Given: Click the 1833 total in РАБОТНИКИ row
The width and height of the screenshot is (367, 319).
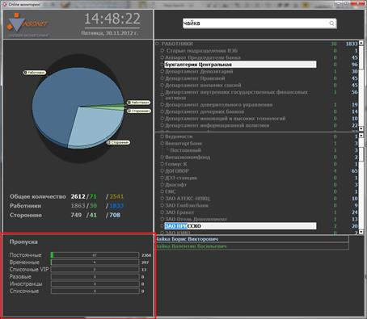Looking at the screenshot, I should [352, 44].
